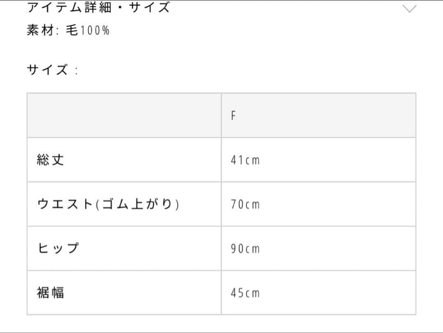This screenshot has width=443, height=333.
Task: Select the 裾幅 hem width label
Action: (x=50, y=293)
